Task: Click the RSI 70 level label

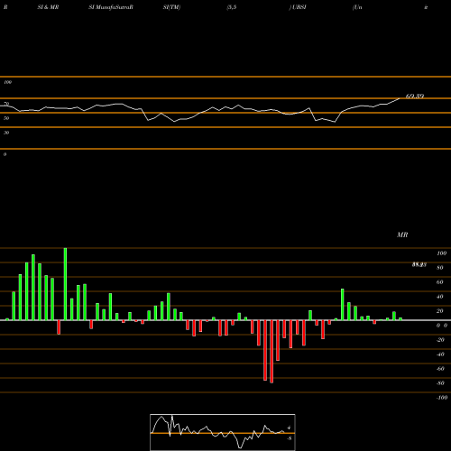Action: (6, 104)
